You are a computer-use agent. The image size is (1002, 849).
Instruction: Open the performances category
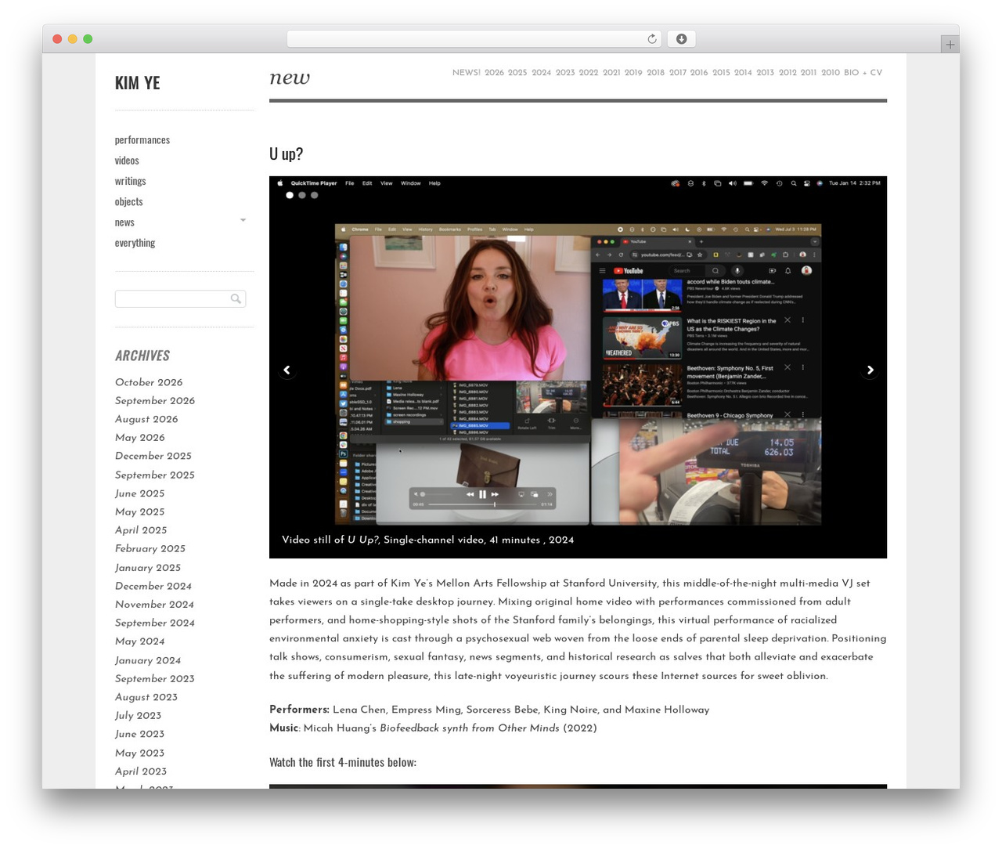[142, 140]
